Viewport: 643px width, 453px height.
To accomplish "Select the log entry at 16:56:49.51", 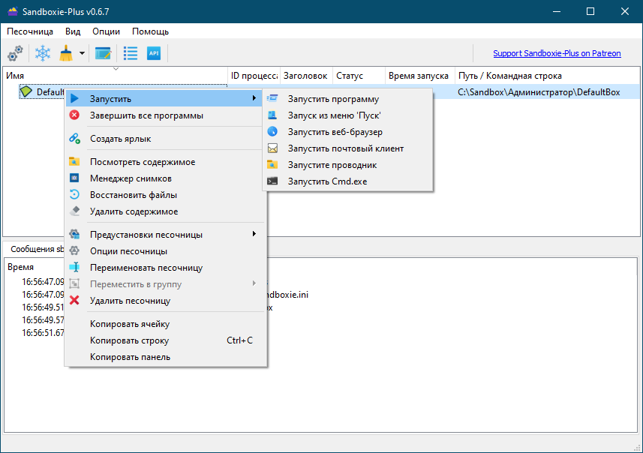I will tap(43, 307).
